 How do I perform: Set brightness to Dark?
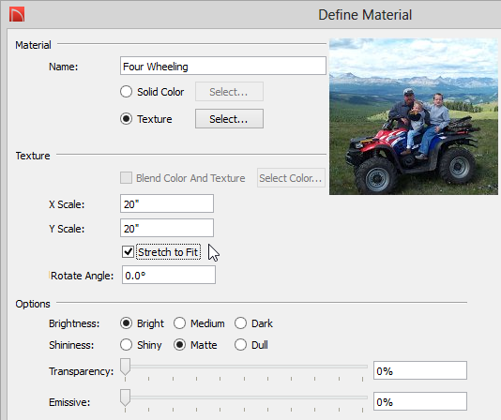240,323
